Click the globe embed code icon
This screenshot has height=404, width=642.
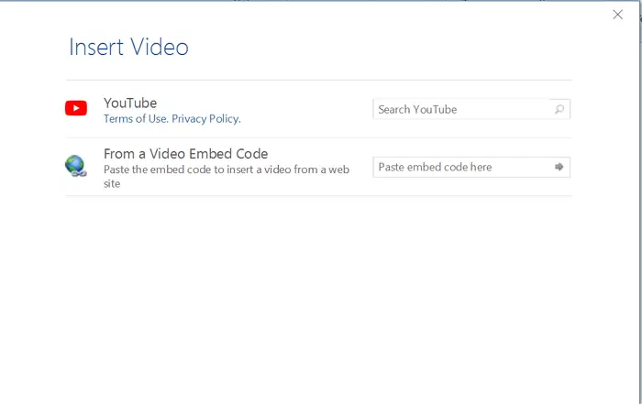tap(76, 166)
